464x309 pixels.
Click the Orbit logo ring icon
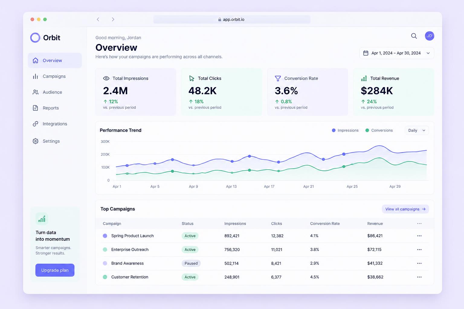[35, 38]
